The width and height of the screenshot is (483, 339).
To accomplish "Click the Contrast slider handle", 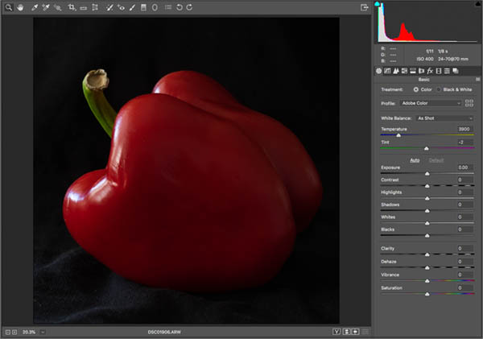I will pos(427,186).
